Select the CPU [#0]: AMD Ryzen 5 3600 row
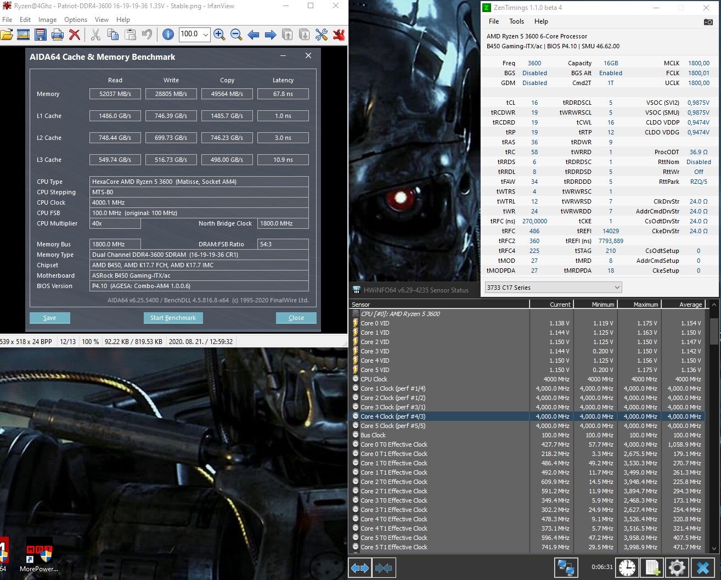The width and height of the screenshot is (721, 580). pyautogui.click(x=527, y=314)
